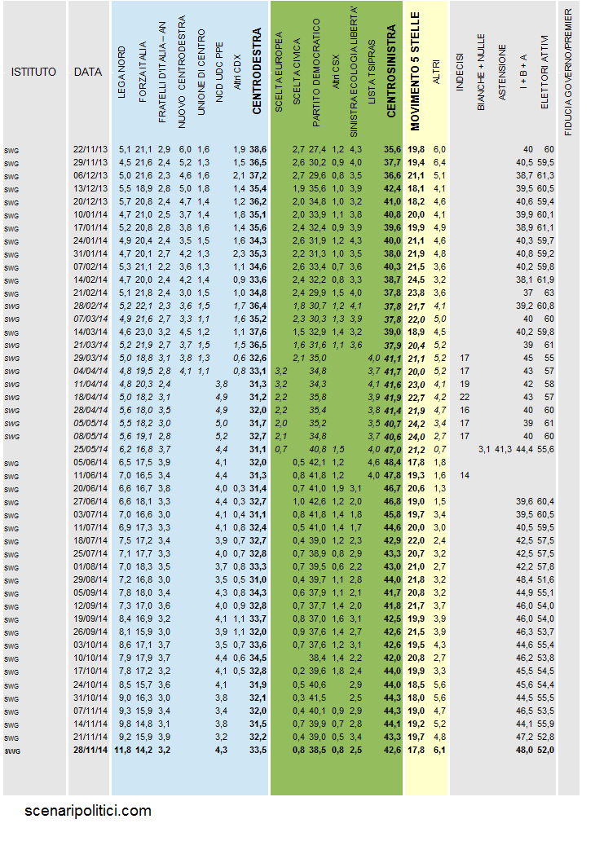Viewport: 595px width, 863px height.
Task: Click the INDECISI column header
Action: tap(460, 72)
